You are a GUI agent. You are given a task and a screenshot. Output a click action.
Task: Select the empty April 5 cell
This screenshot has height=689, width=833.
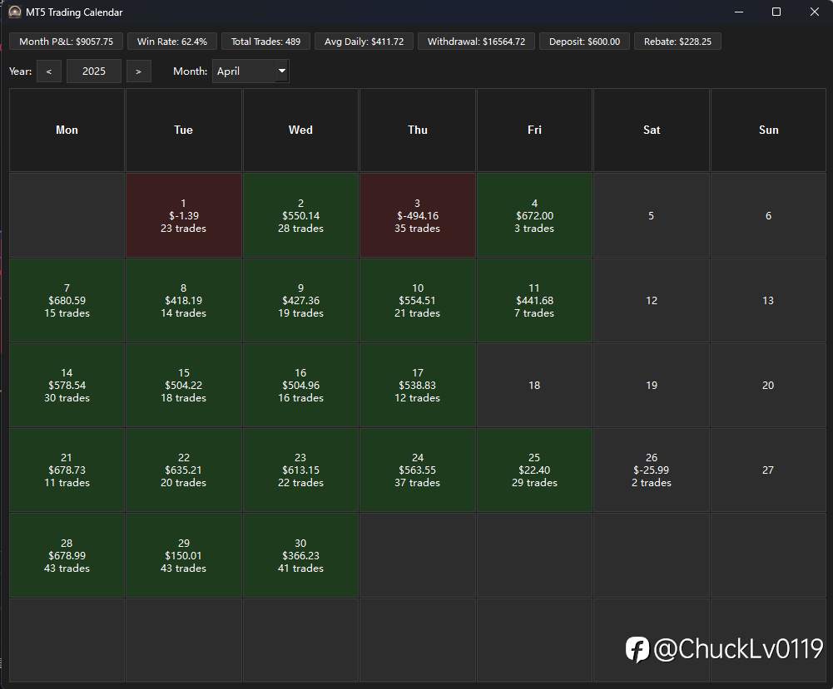tap(652, 215)
